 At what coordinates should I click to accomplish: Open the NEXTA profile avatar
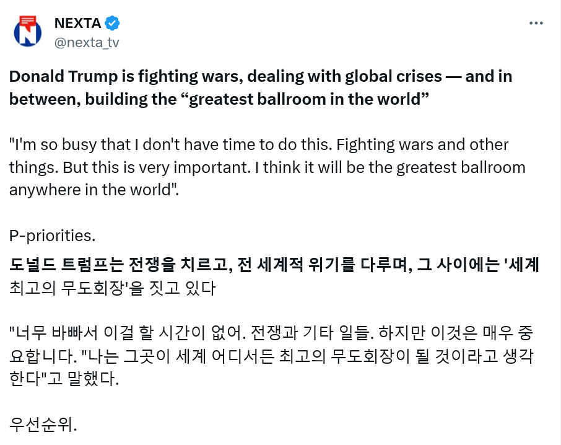click(28, 32)
